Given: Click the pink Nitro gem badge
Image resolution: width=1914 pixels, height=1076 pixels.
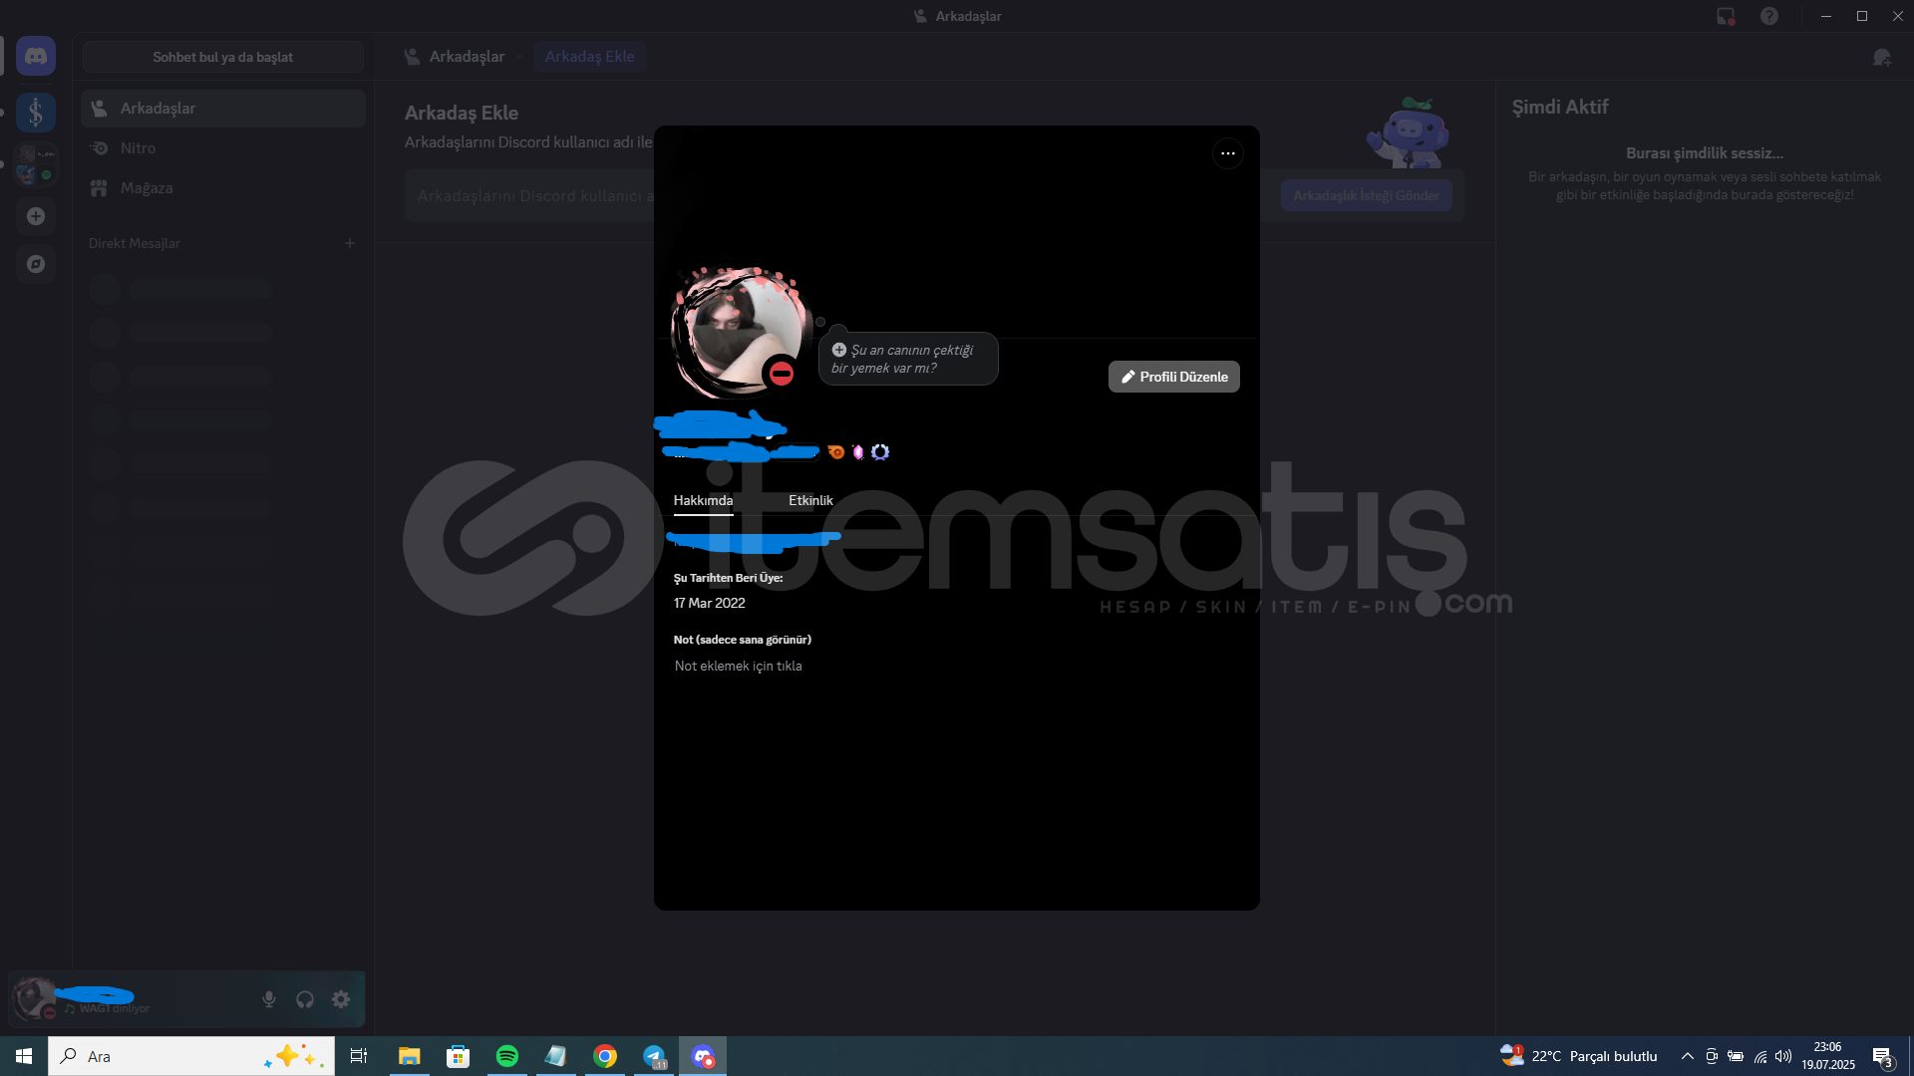Looking at the screenshot, I should coord(858,452).
